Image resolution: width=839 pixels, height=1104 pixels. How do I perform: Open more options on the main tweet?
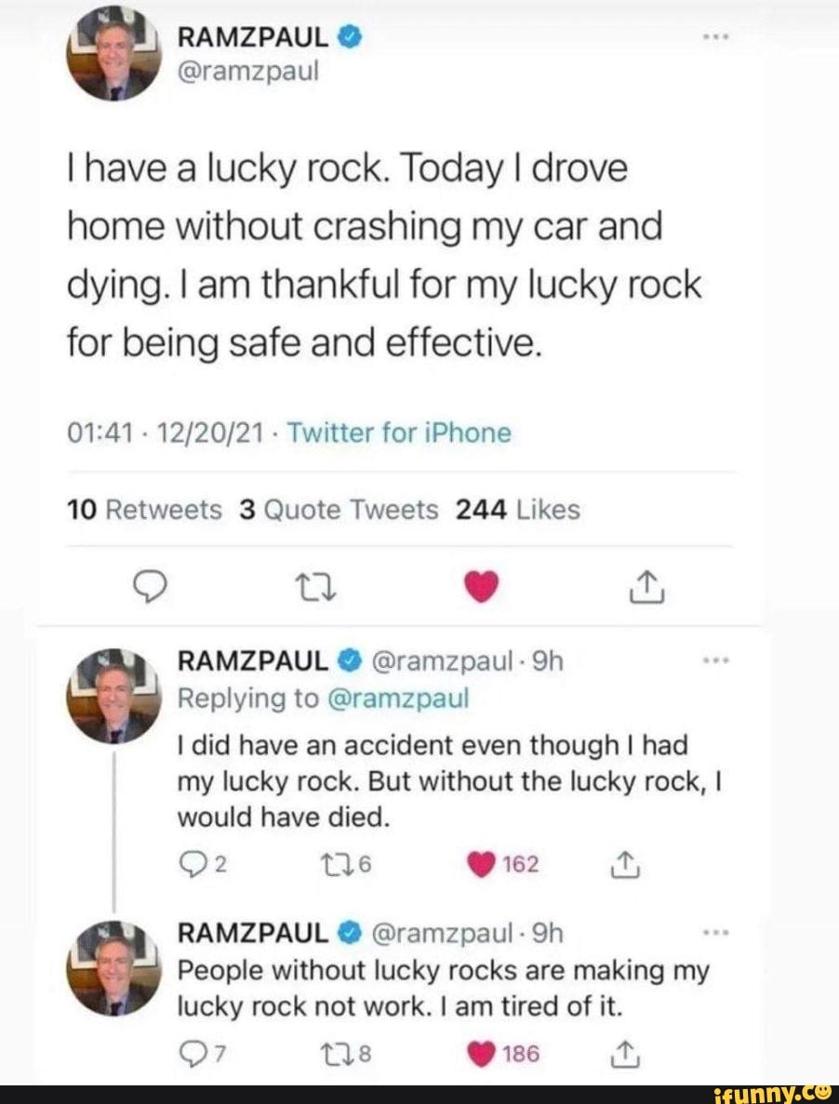[715, 39]
